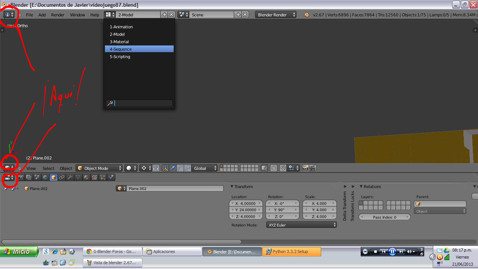This screenshot has height=269, width=478.
Task: Open the Material properties tab
Action: point(86,178)
